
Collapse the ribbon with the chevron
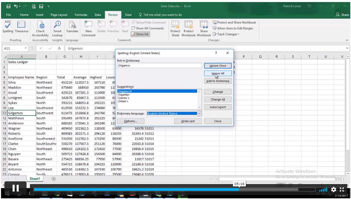pos(347,40)
